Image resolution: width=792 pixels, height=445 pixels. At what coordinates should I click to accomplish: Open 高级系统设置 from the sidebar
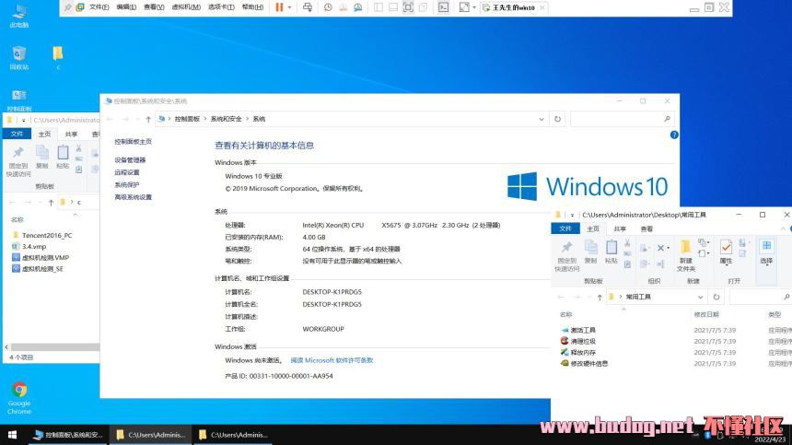coord(133,197)
